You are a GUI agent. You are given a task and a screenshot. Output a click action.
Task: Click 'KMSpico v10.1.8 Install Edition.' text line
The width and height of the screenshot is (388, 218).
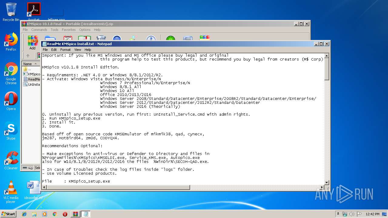point(81,67)
